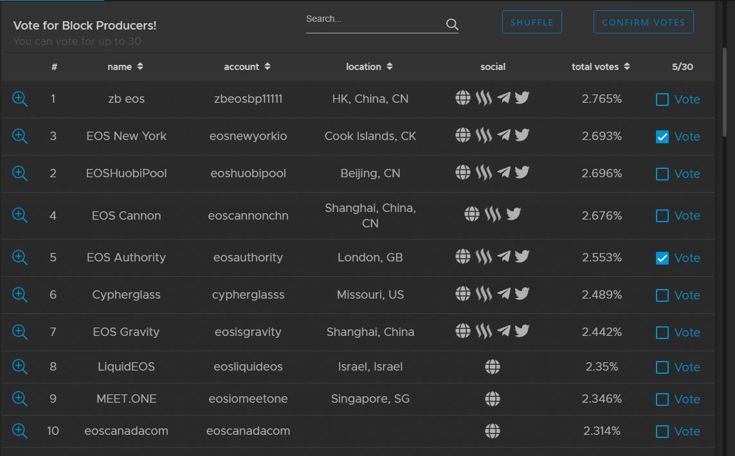Viewport: 735px width, 456px height.
Task: Open details magnifier for zb eos
Action: click(x=20, y=99)
